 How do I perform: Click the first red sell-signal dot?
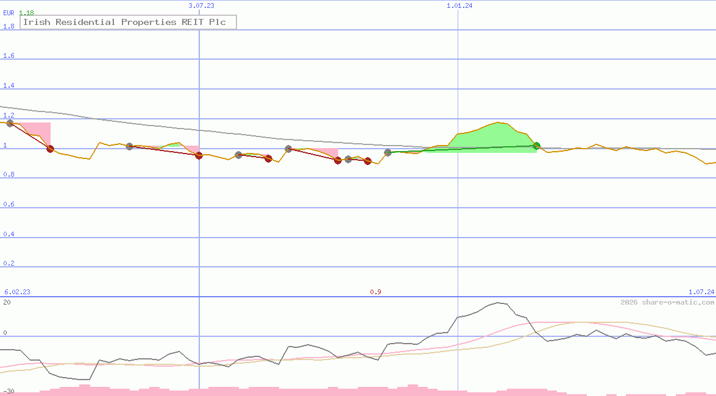pos(51,149)
